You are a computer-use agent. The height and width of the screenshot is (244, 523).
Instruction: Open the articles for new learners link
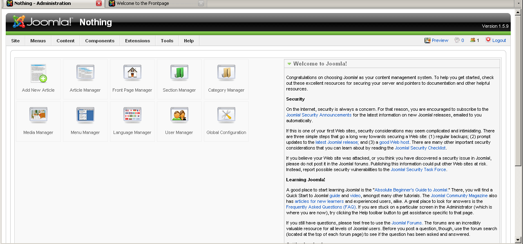(x=319, y=201)
